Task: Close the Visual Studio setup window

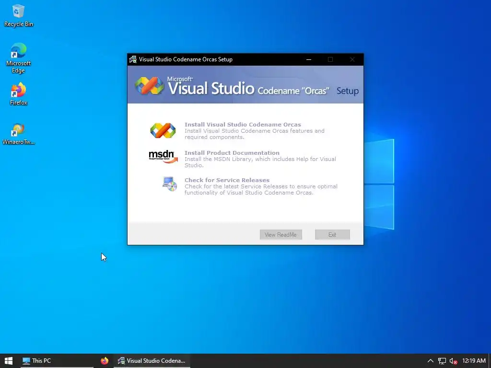Action: point(352,59)
